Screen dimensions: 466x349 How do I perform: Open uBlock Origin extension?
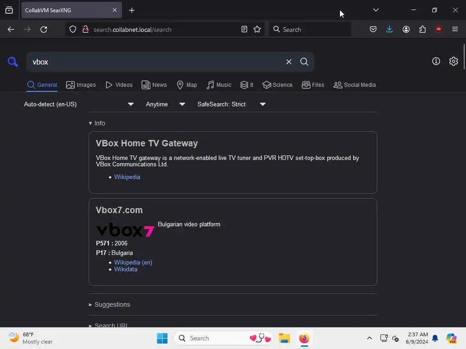tap(438, 29)
